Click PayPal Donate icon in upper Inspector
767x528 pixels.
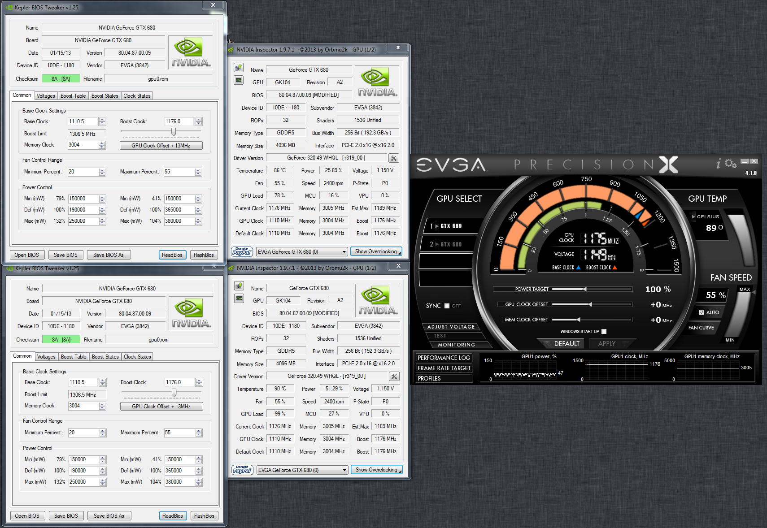tap(242, 251)
